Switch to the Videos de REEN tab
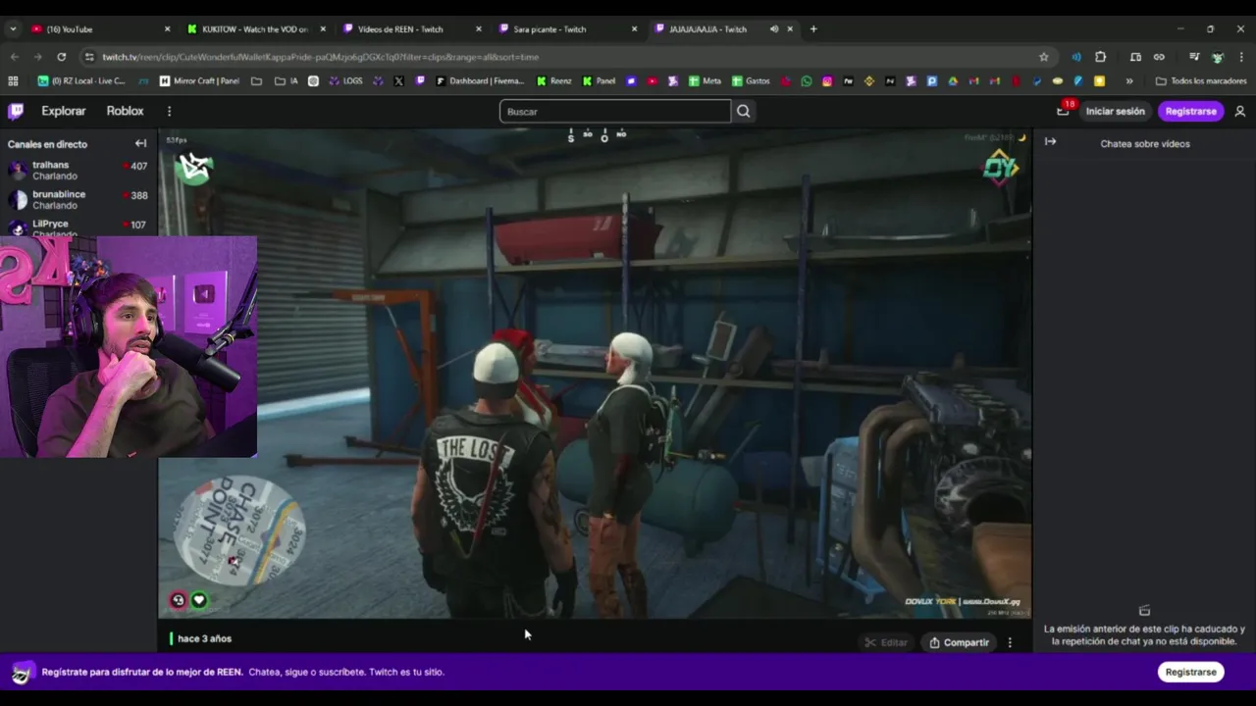The image size is (1256, 706). (412, 28)
